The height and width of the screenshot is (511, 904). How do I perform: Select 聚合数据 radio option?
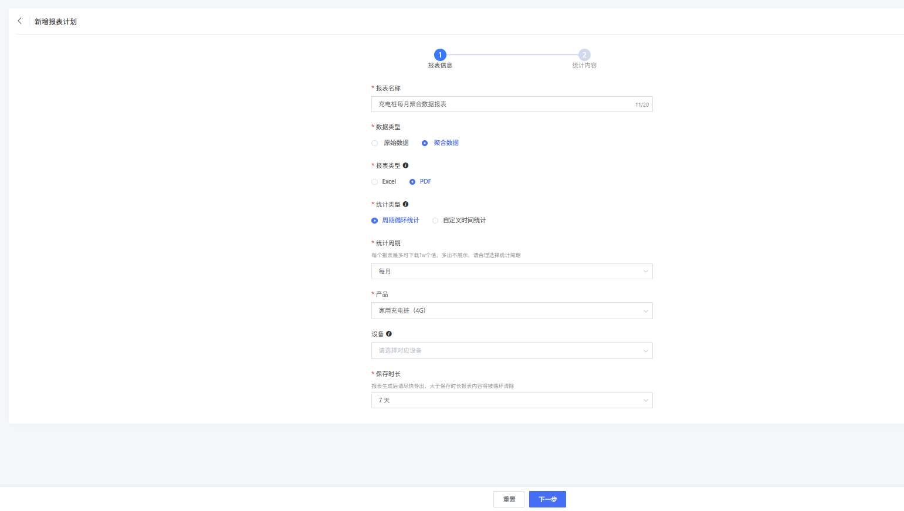coord(425,143)
